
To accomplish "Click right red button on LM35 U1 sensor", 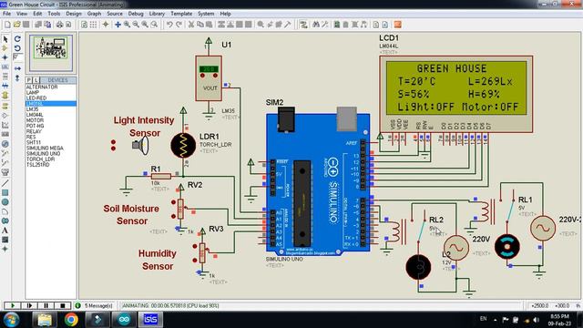I will tap(215, 76).
